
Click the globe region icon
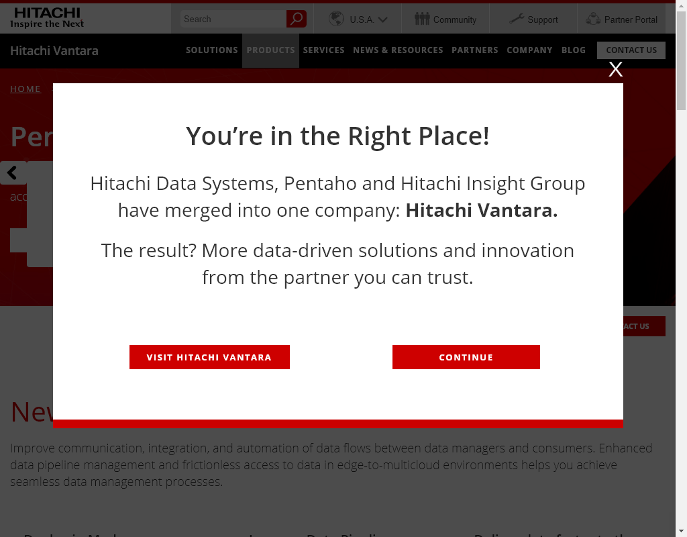pyautogui.click(x=336, y=19)
